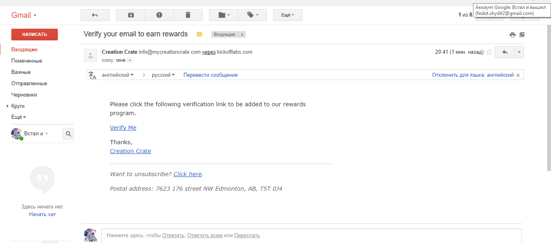
Task: Open the Ещё toolbar dropdown
Action: (288, 15)
